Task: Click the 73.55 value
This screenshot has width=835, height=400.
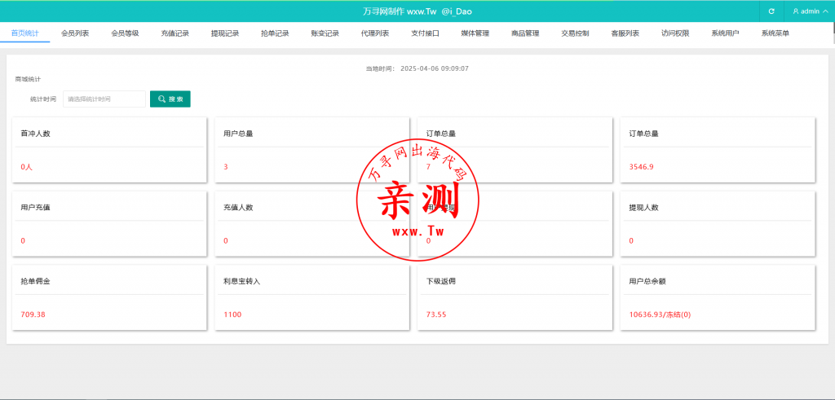Action: pyautogui.click(x=437, y=314)
